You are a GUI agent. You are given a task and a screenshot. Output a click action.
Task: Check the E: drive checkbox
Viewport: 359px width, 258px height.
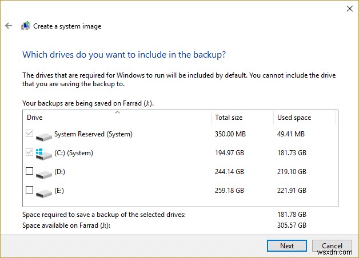click(30, 190)
